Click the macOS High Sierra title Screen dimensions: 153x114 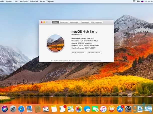(x=85, y=31)
